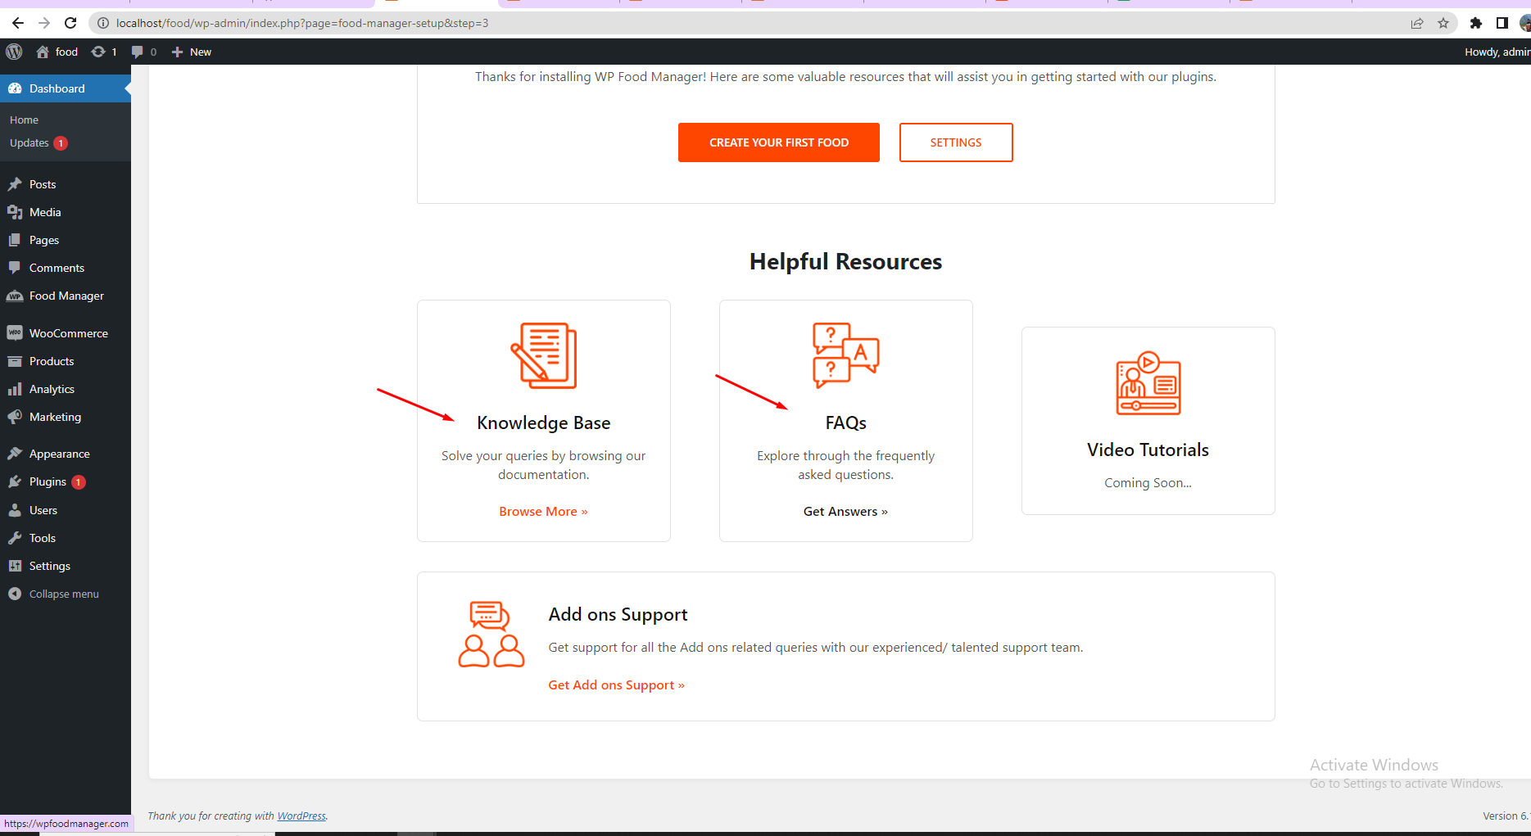This screenshot has height=836, width=1531.
Task: Click Collapse menu label
Action: tap(64, 594)
